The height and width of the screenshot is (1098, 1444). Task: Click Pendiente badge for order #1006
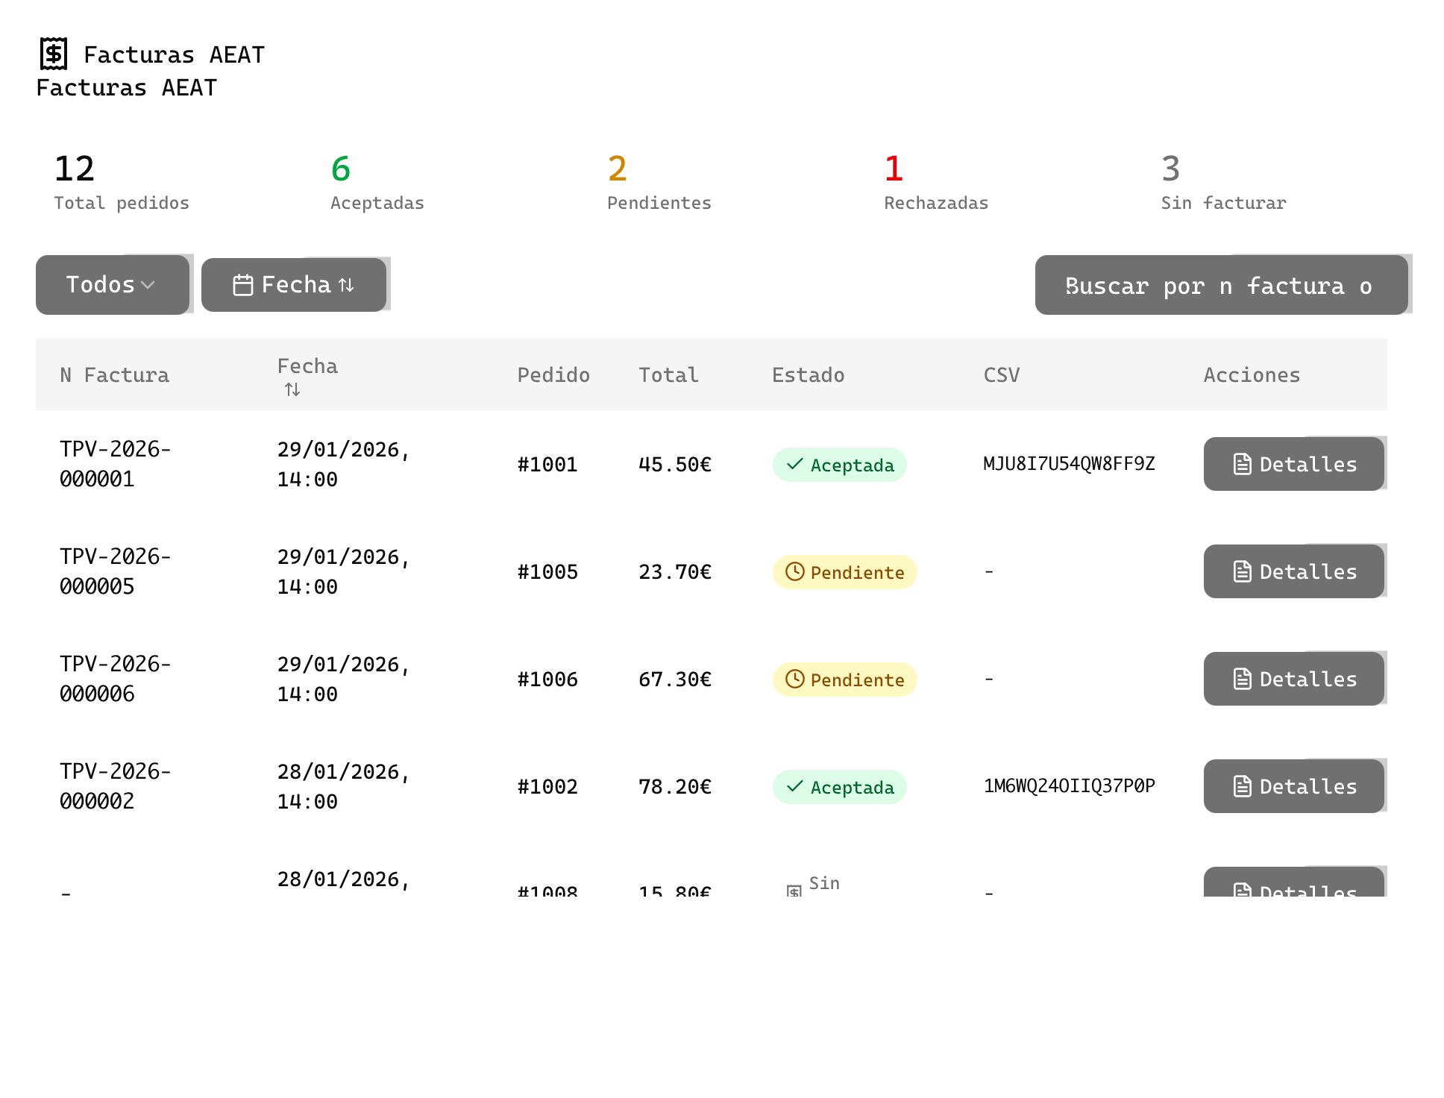[844, 680]
